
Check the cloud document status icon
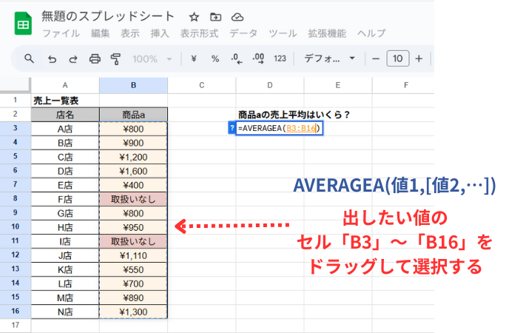(237, 17)
